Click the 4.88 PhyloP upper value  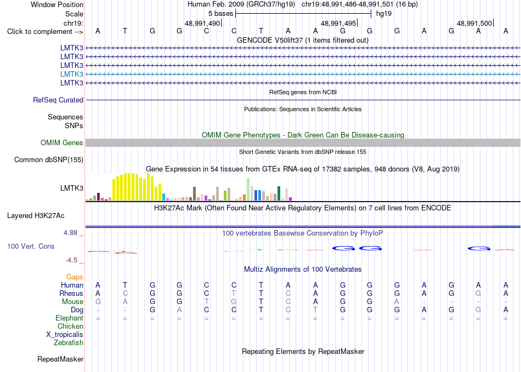pyautogui.click(x=70, y=233)
